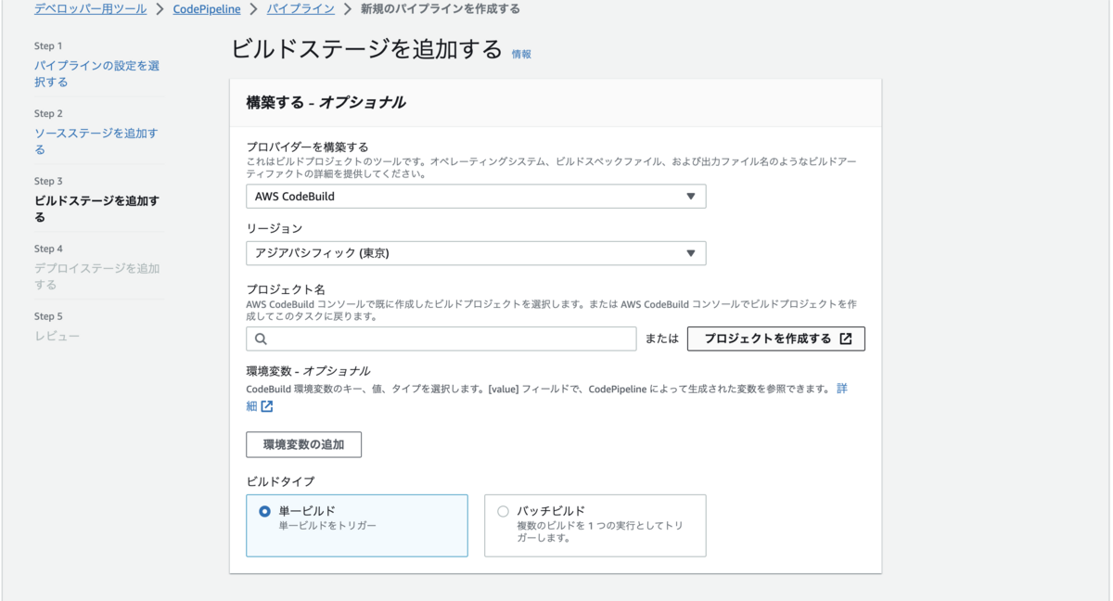The height and width of the screenshot is (601, 1113).
Task: Click the provider dropdown arrow icon
Action: pos(691,197)
